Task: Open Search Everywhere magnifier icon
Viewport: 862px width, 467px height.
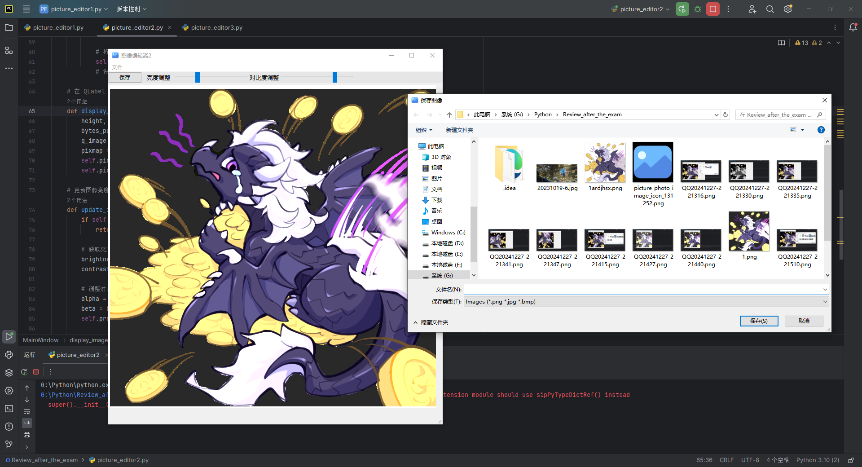Action: click(770, 9)
